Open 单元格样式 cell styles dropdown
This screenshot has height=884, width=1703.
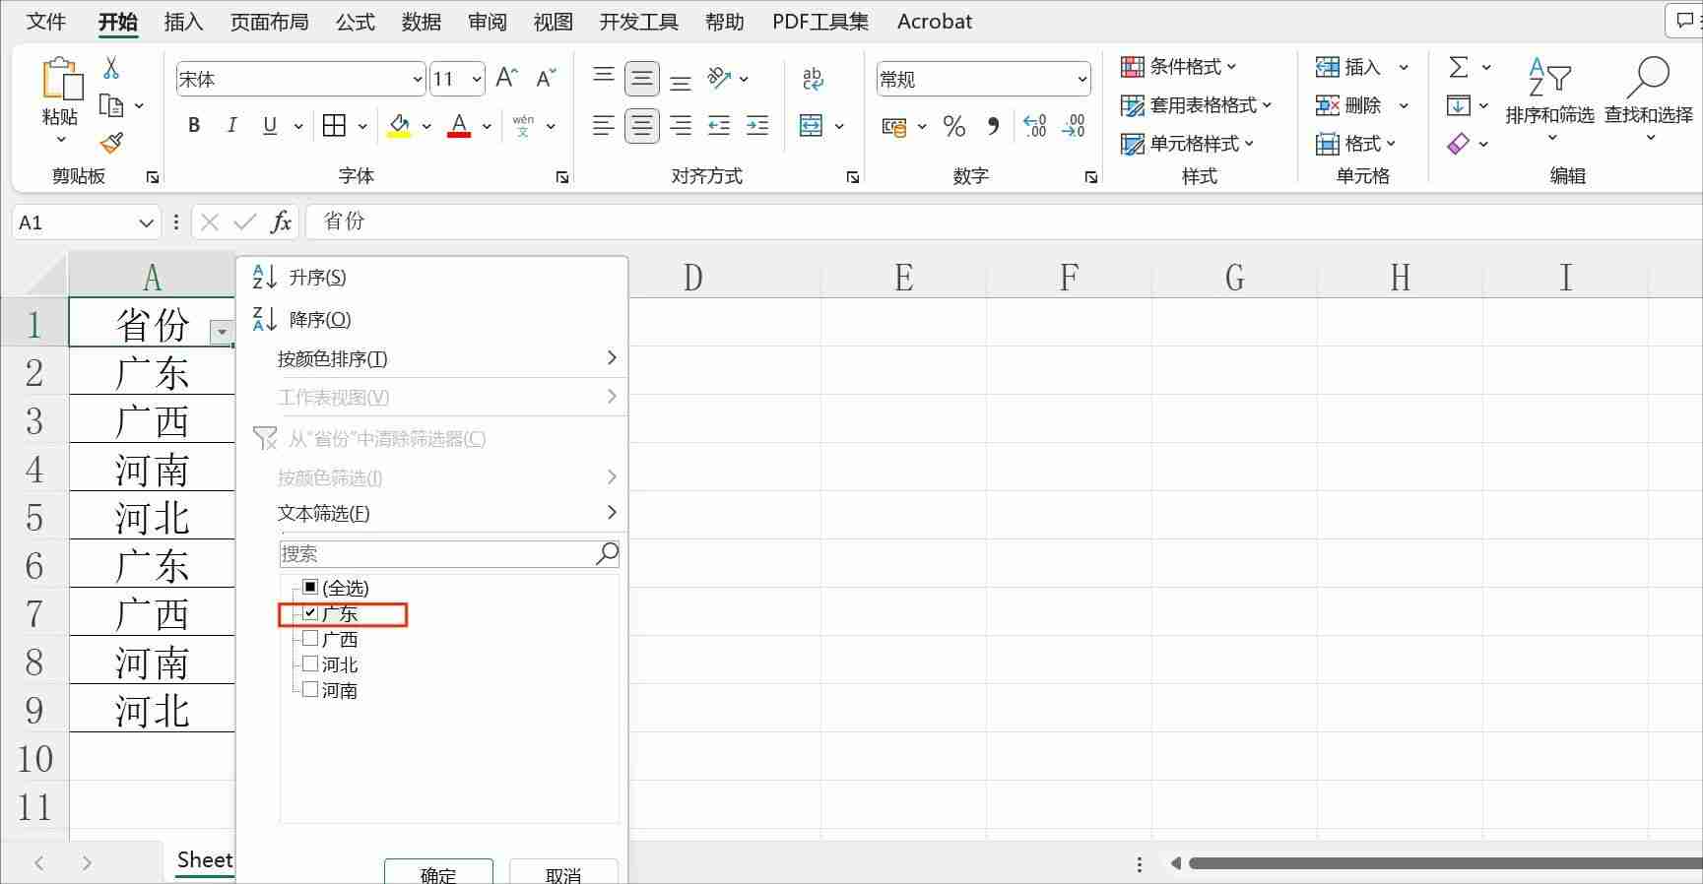point(1187,143)
